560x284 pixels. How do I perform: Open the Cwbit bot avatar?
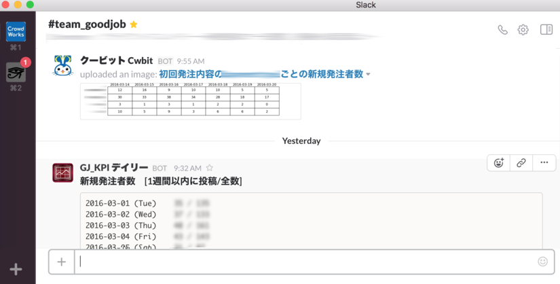point(63,66)
